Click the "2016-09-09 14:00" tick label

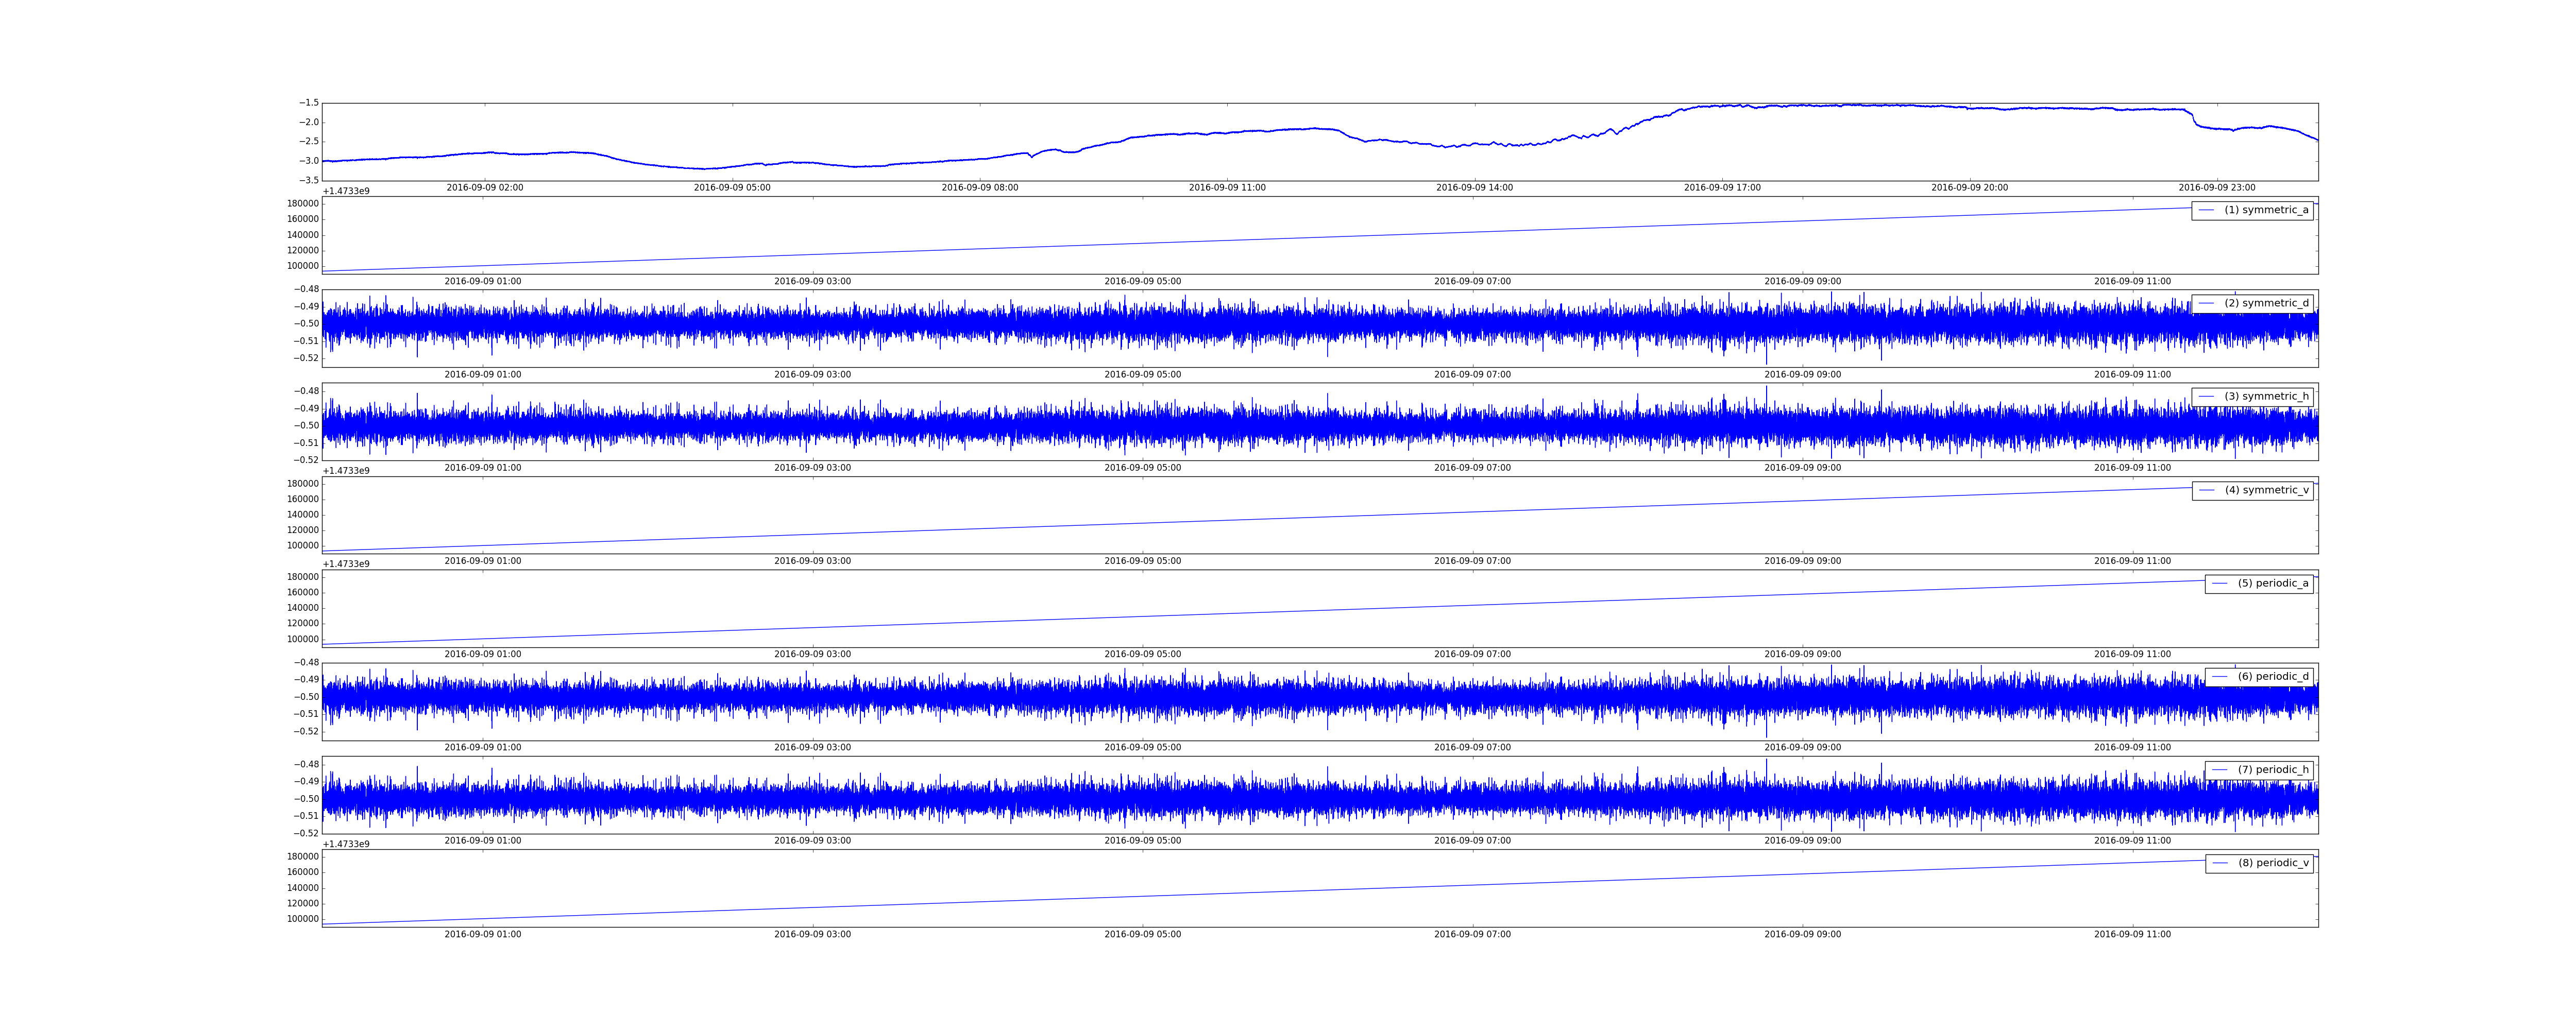pos(1475,188)
